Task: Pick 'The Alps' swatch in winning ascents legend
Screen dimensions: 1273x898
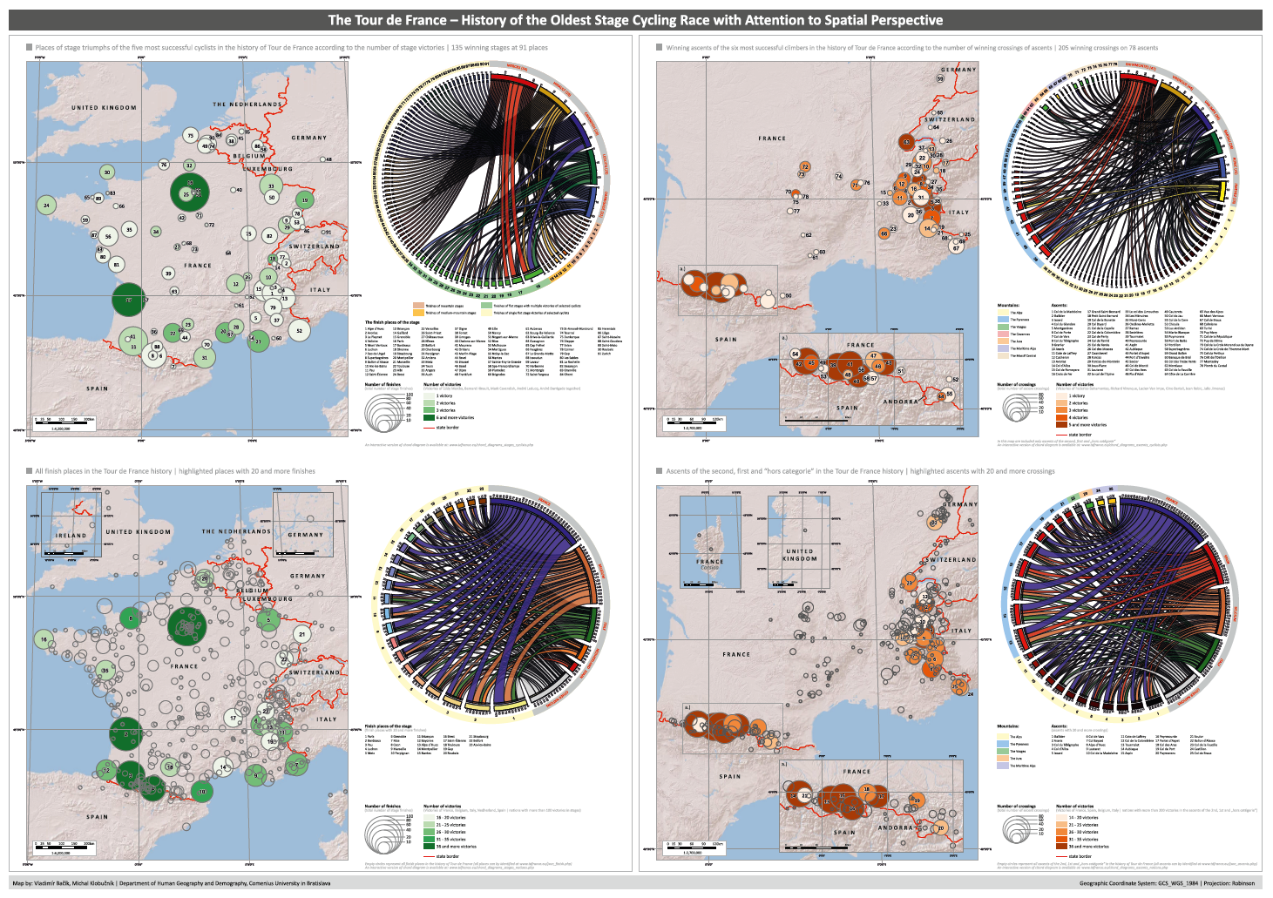Action: pyautogui.click(x=1003, y=313)
